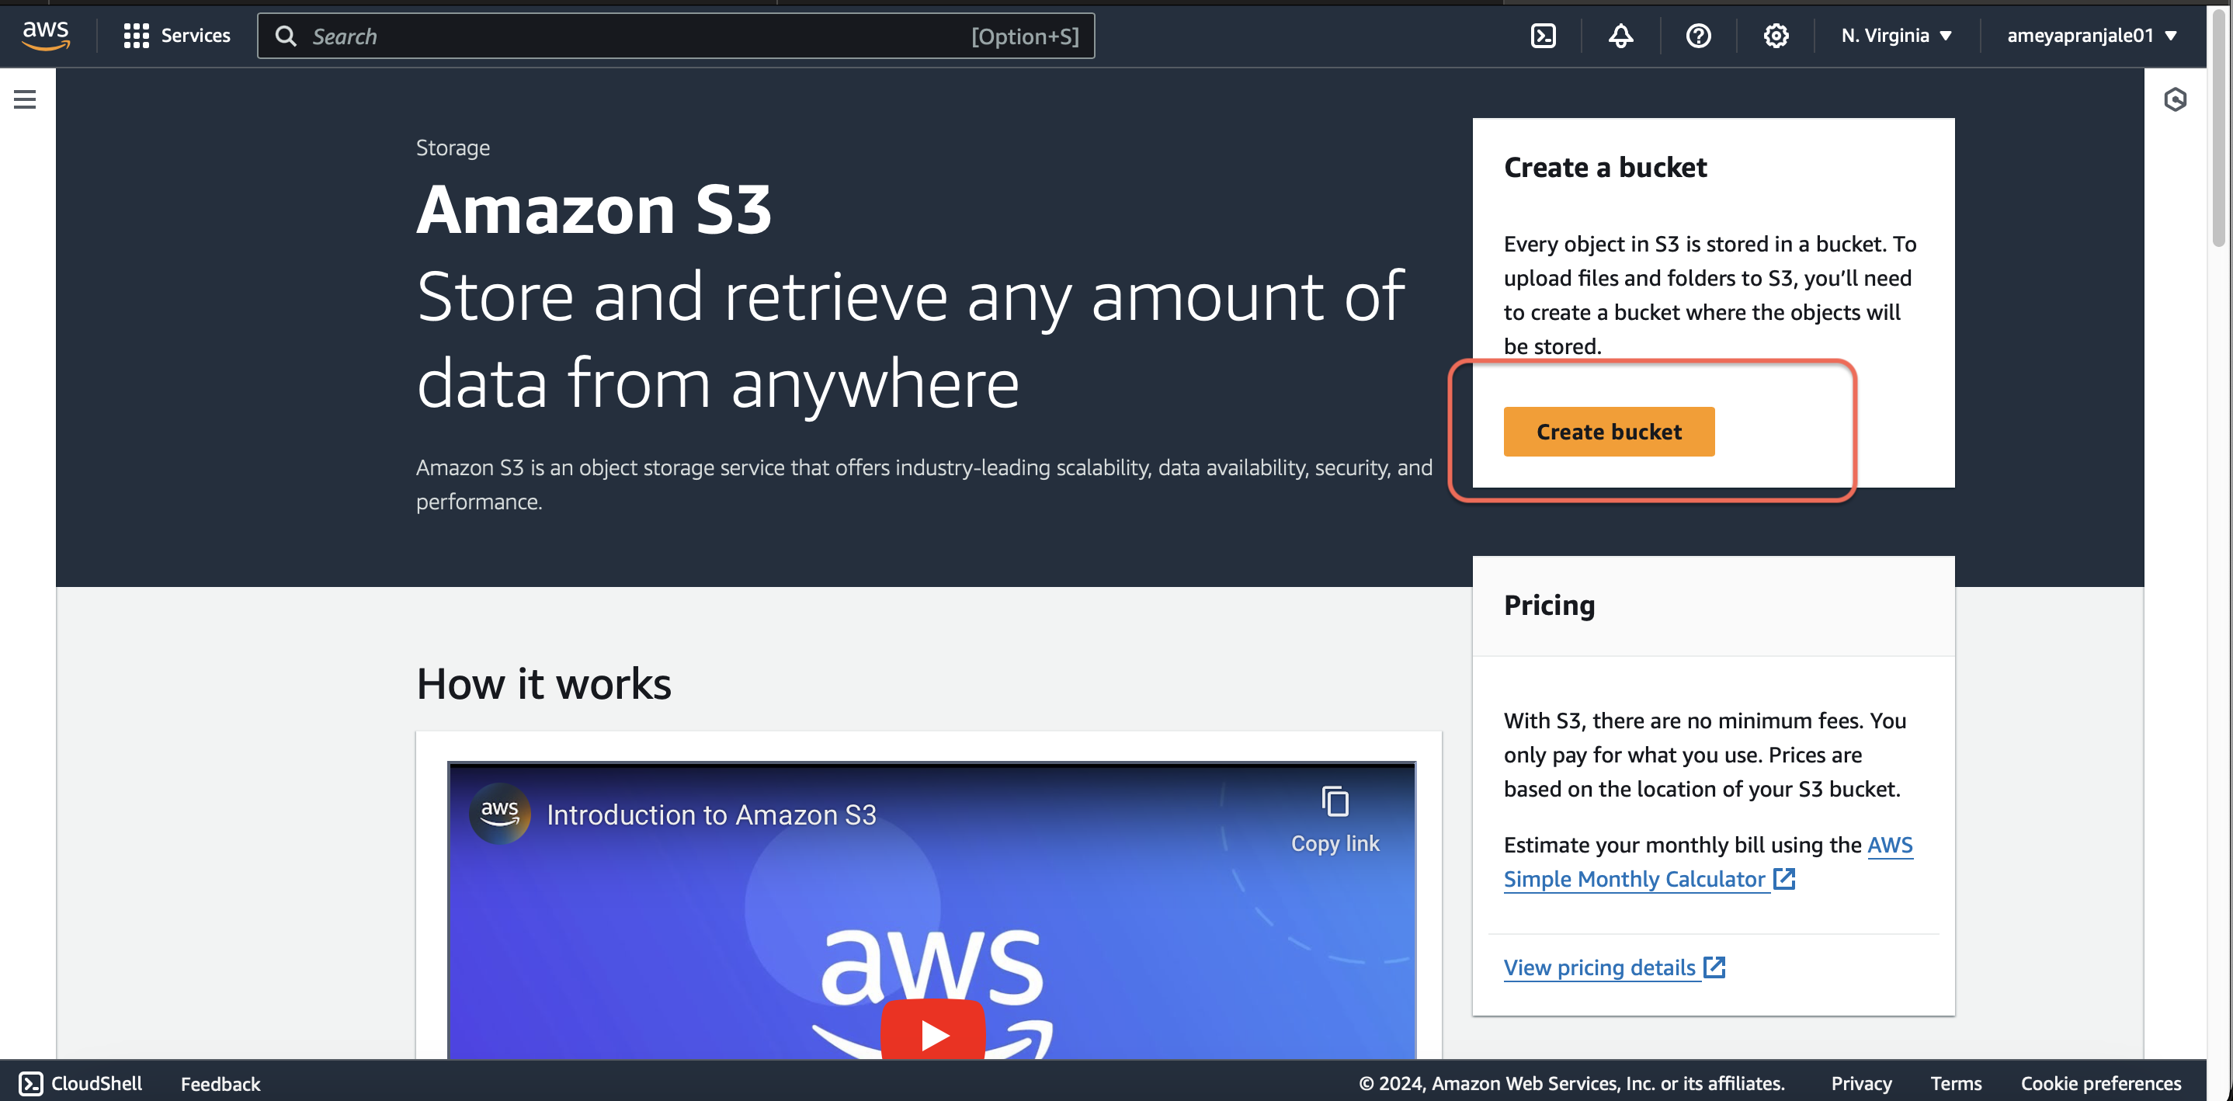Click the account shield icon

click(2175, 99)
